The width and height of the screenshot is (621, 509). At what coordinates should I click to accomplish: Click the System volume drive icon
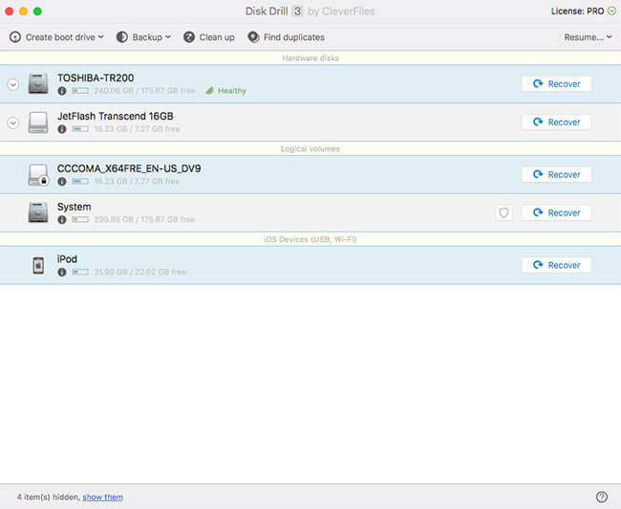pyautogui.click(x=38, y=212)
